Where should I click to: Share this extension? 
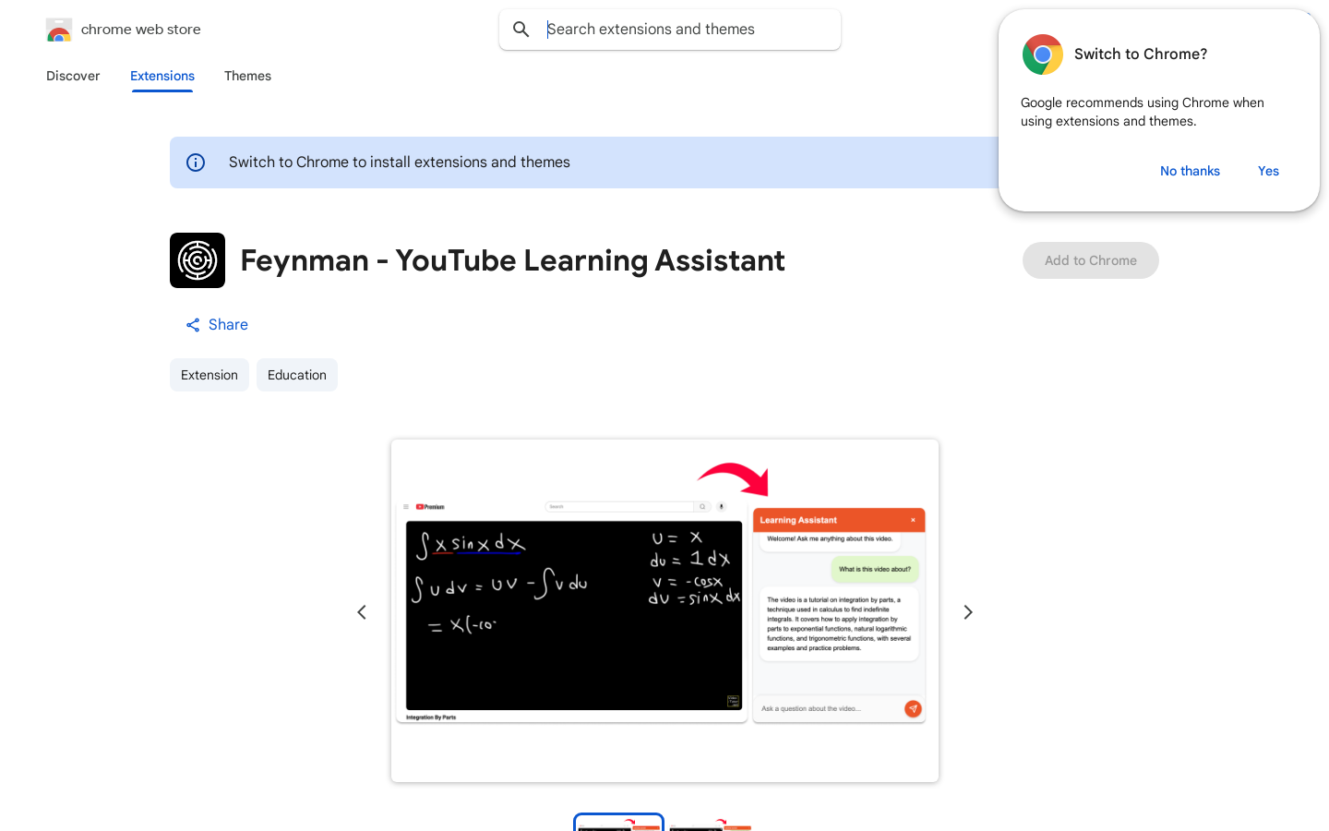coord(217,325)
